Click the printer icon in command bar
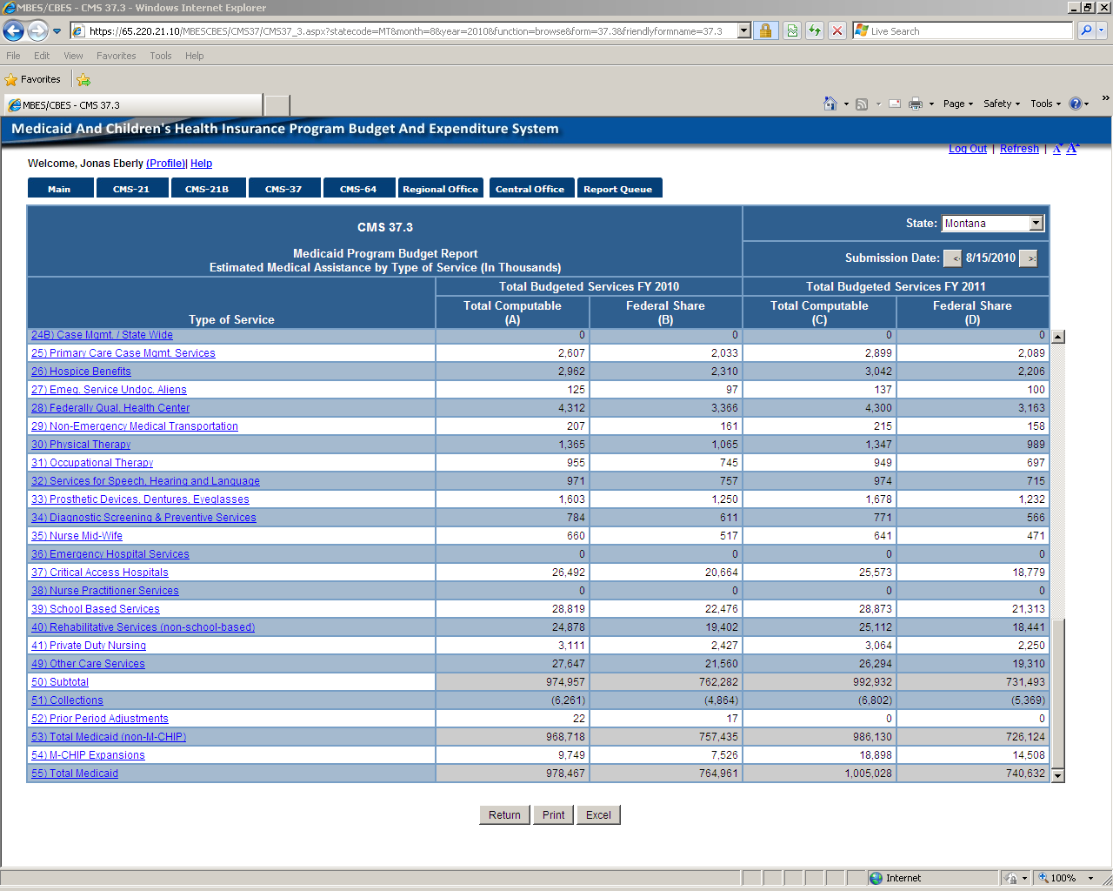The height and width of the screenshot is (891, 1113). (916, 104)
